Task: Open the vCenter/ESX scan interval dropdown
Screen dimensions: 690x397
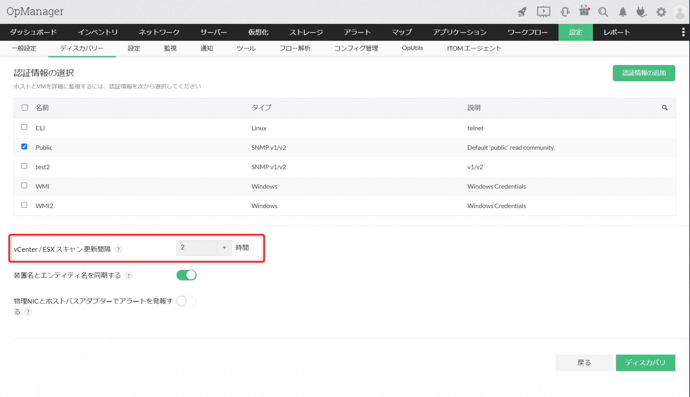Action: coord(224,248)
